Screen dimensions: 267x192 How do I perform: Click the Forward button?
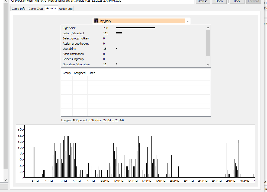[253, 1]
